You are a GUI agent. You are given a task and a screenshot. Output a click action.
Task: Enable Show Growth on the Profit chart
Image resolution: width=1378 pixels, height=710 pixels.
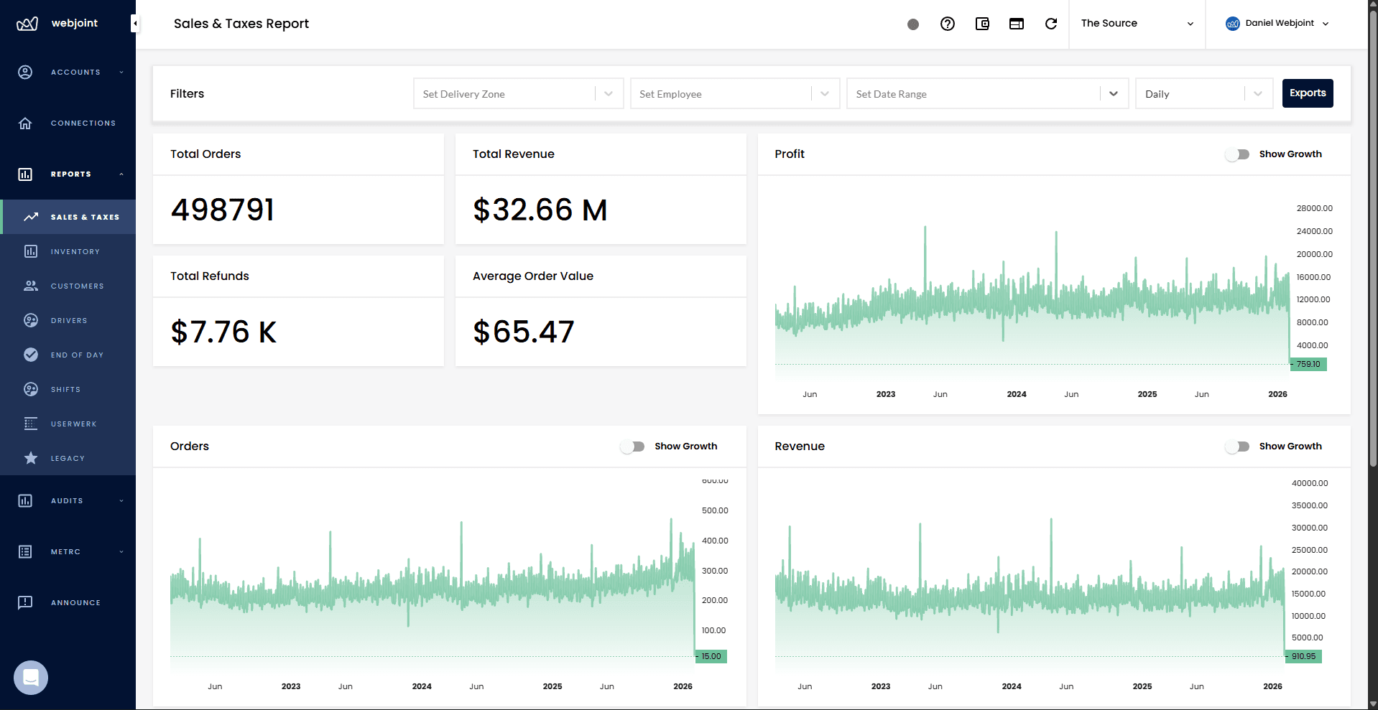[x=1237, y=154]
